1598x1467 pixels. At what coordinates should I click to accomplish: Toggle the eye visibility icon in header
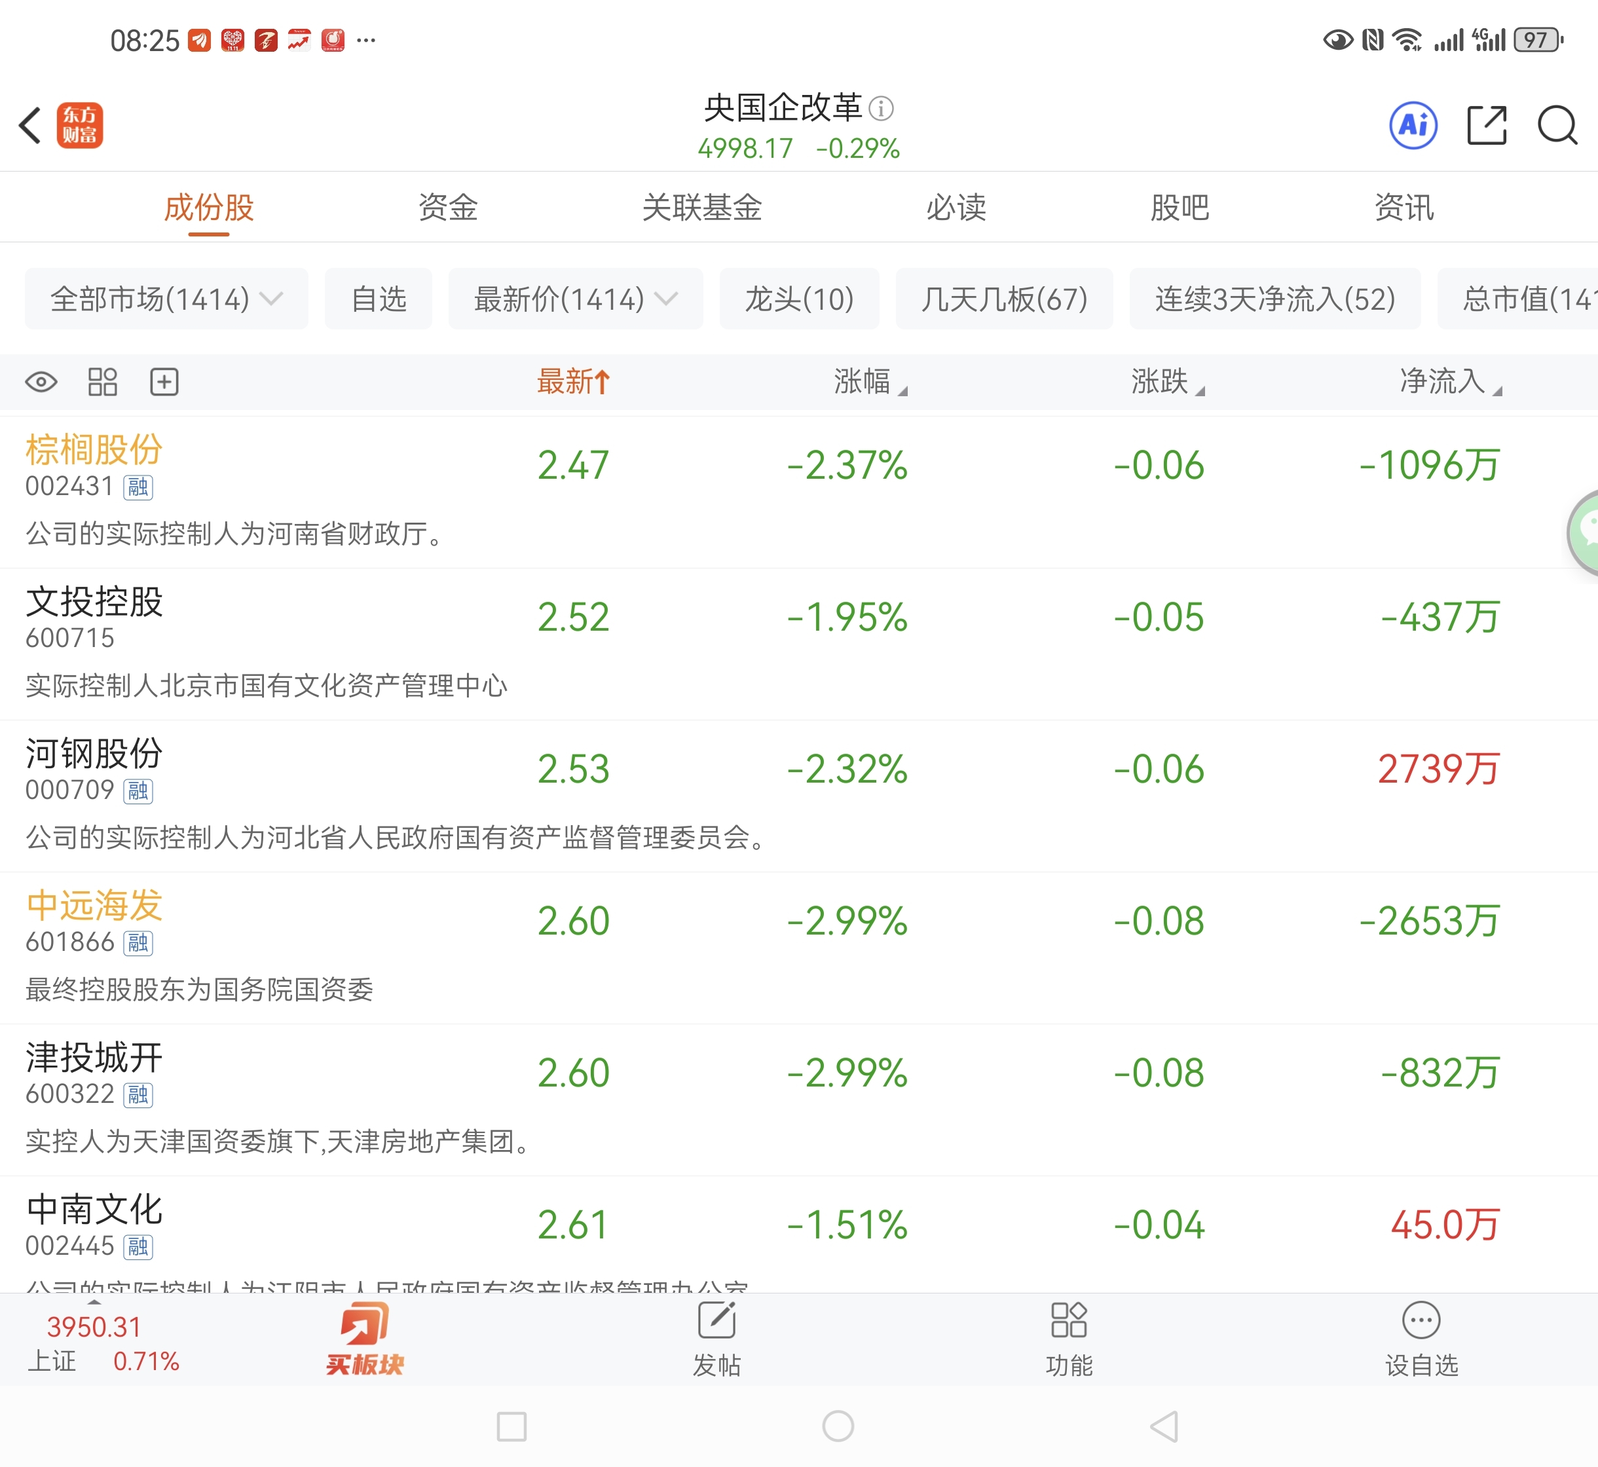41,382
